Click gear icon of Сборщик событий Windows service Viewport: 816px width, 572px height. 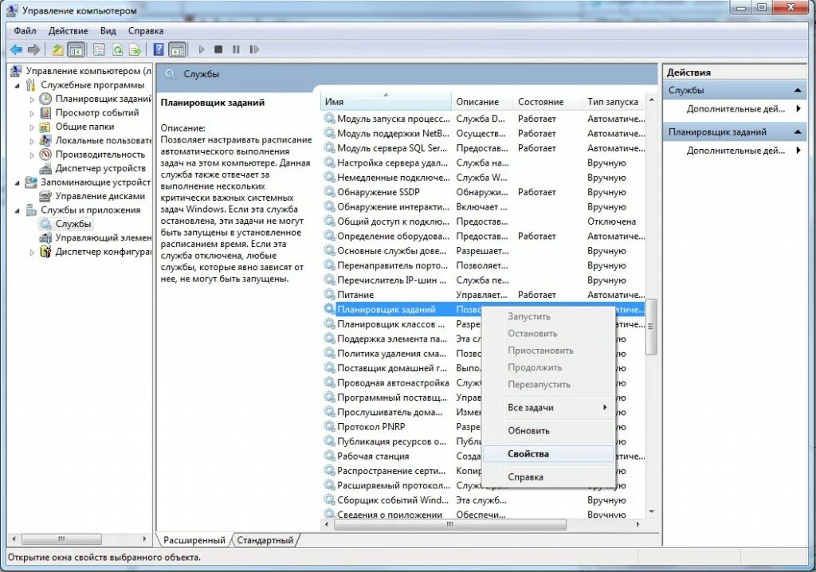329,500
